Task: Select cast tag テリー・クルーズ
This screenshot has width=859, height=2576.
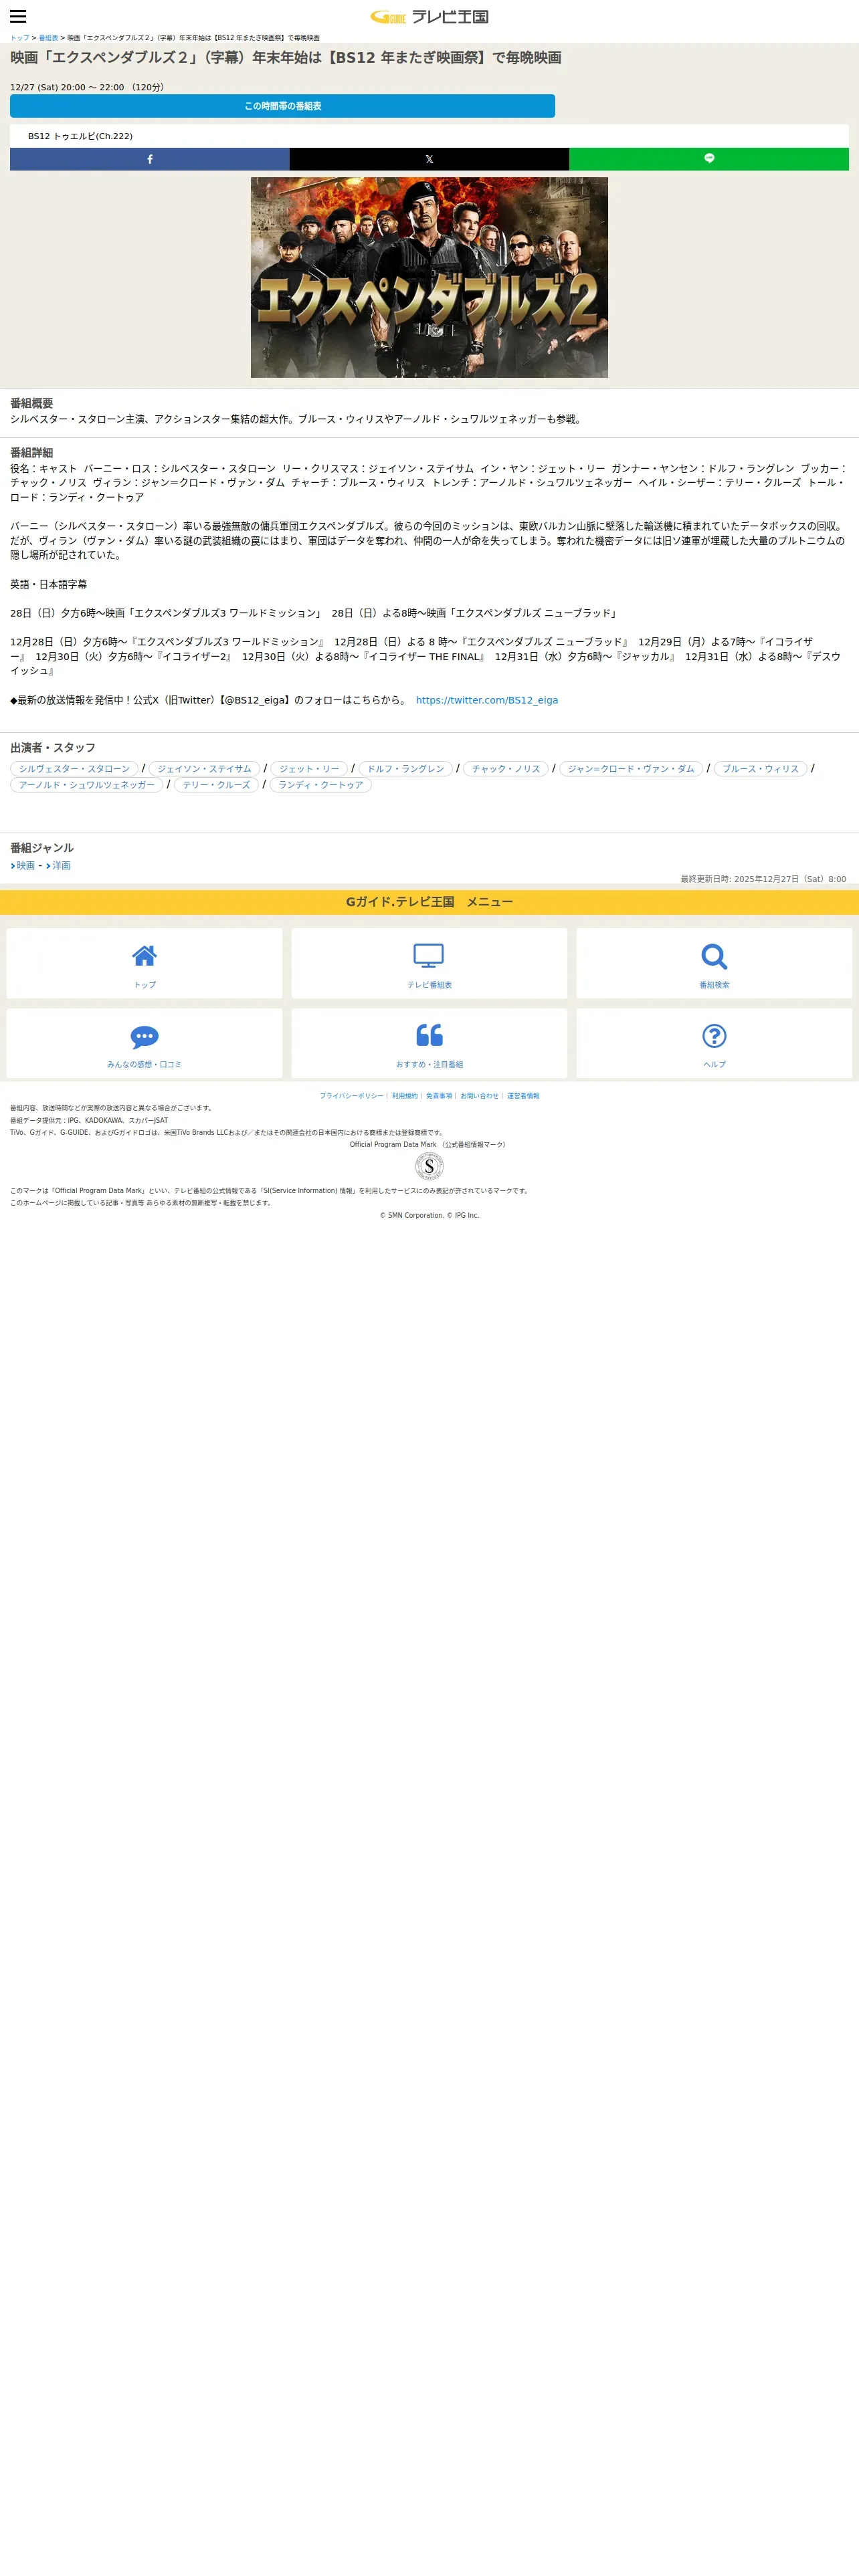Action: [x=216, y=785]
